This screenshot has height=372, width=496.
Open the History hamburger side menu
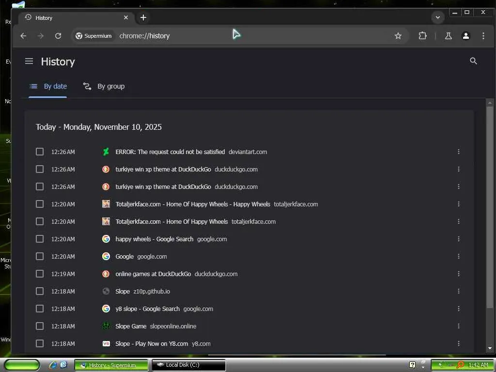click(29, 61)
